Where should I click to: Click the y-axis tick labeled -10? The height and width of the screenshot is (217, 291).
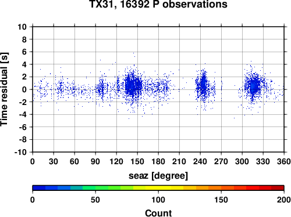(20, 152)
